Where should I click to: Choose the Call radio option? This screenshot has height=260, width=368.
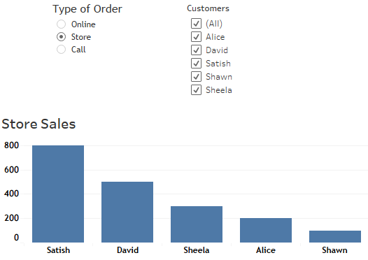[x=62, y=50]
